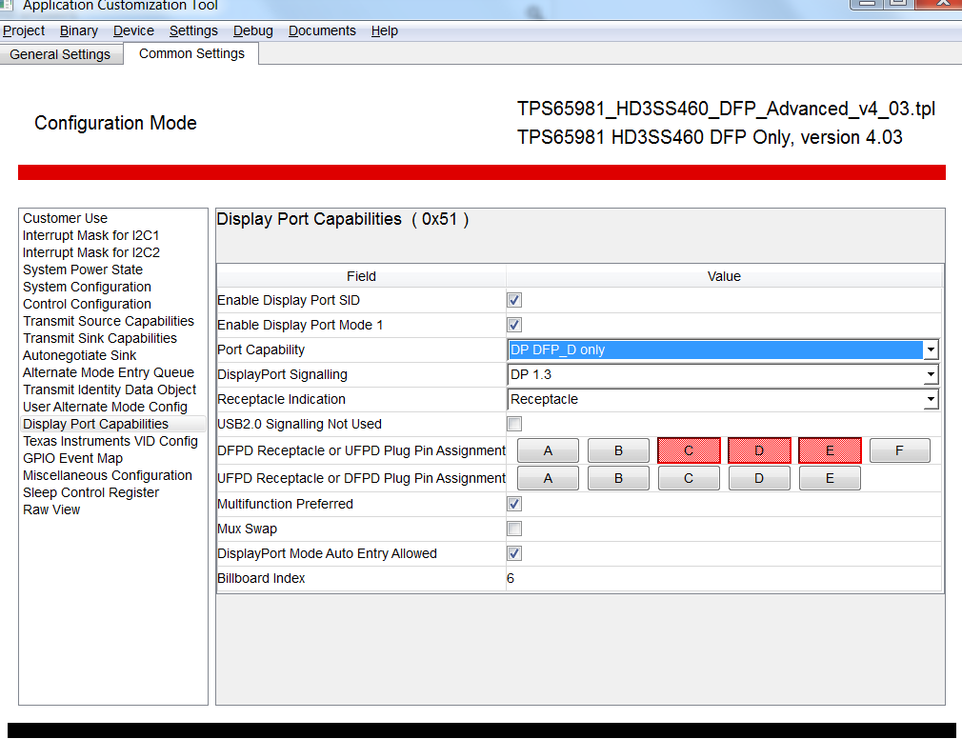Viewport: 962px width, 739px height.
Task: Open the Debug menu
Action: [x=252, y=30]
